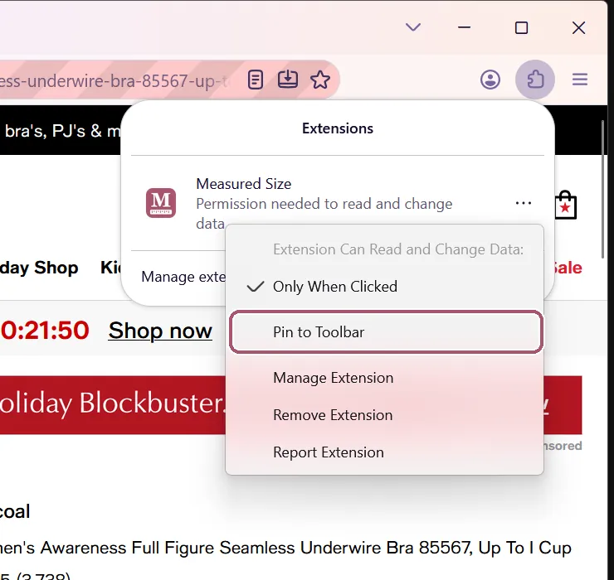This screenshot has width=614, height=580.
Task: Expand the list-all-tabs chevron
Action: (x=412, y=27)
